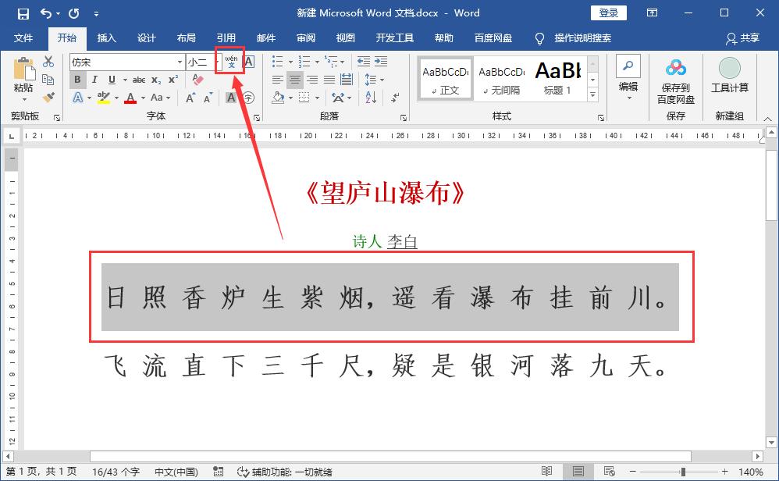Click the clear formatting eraser icon

click(197, 80)
